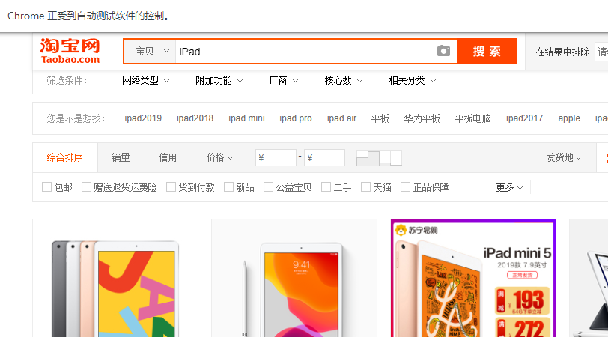Click 华为平板 suggestion

pyautogui.click(x=422, y=118)
